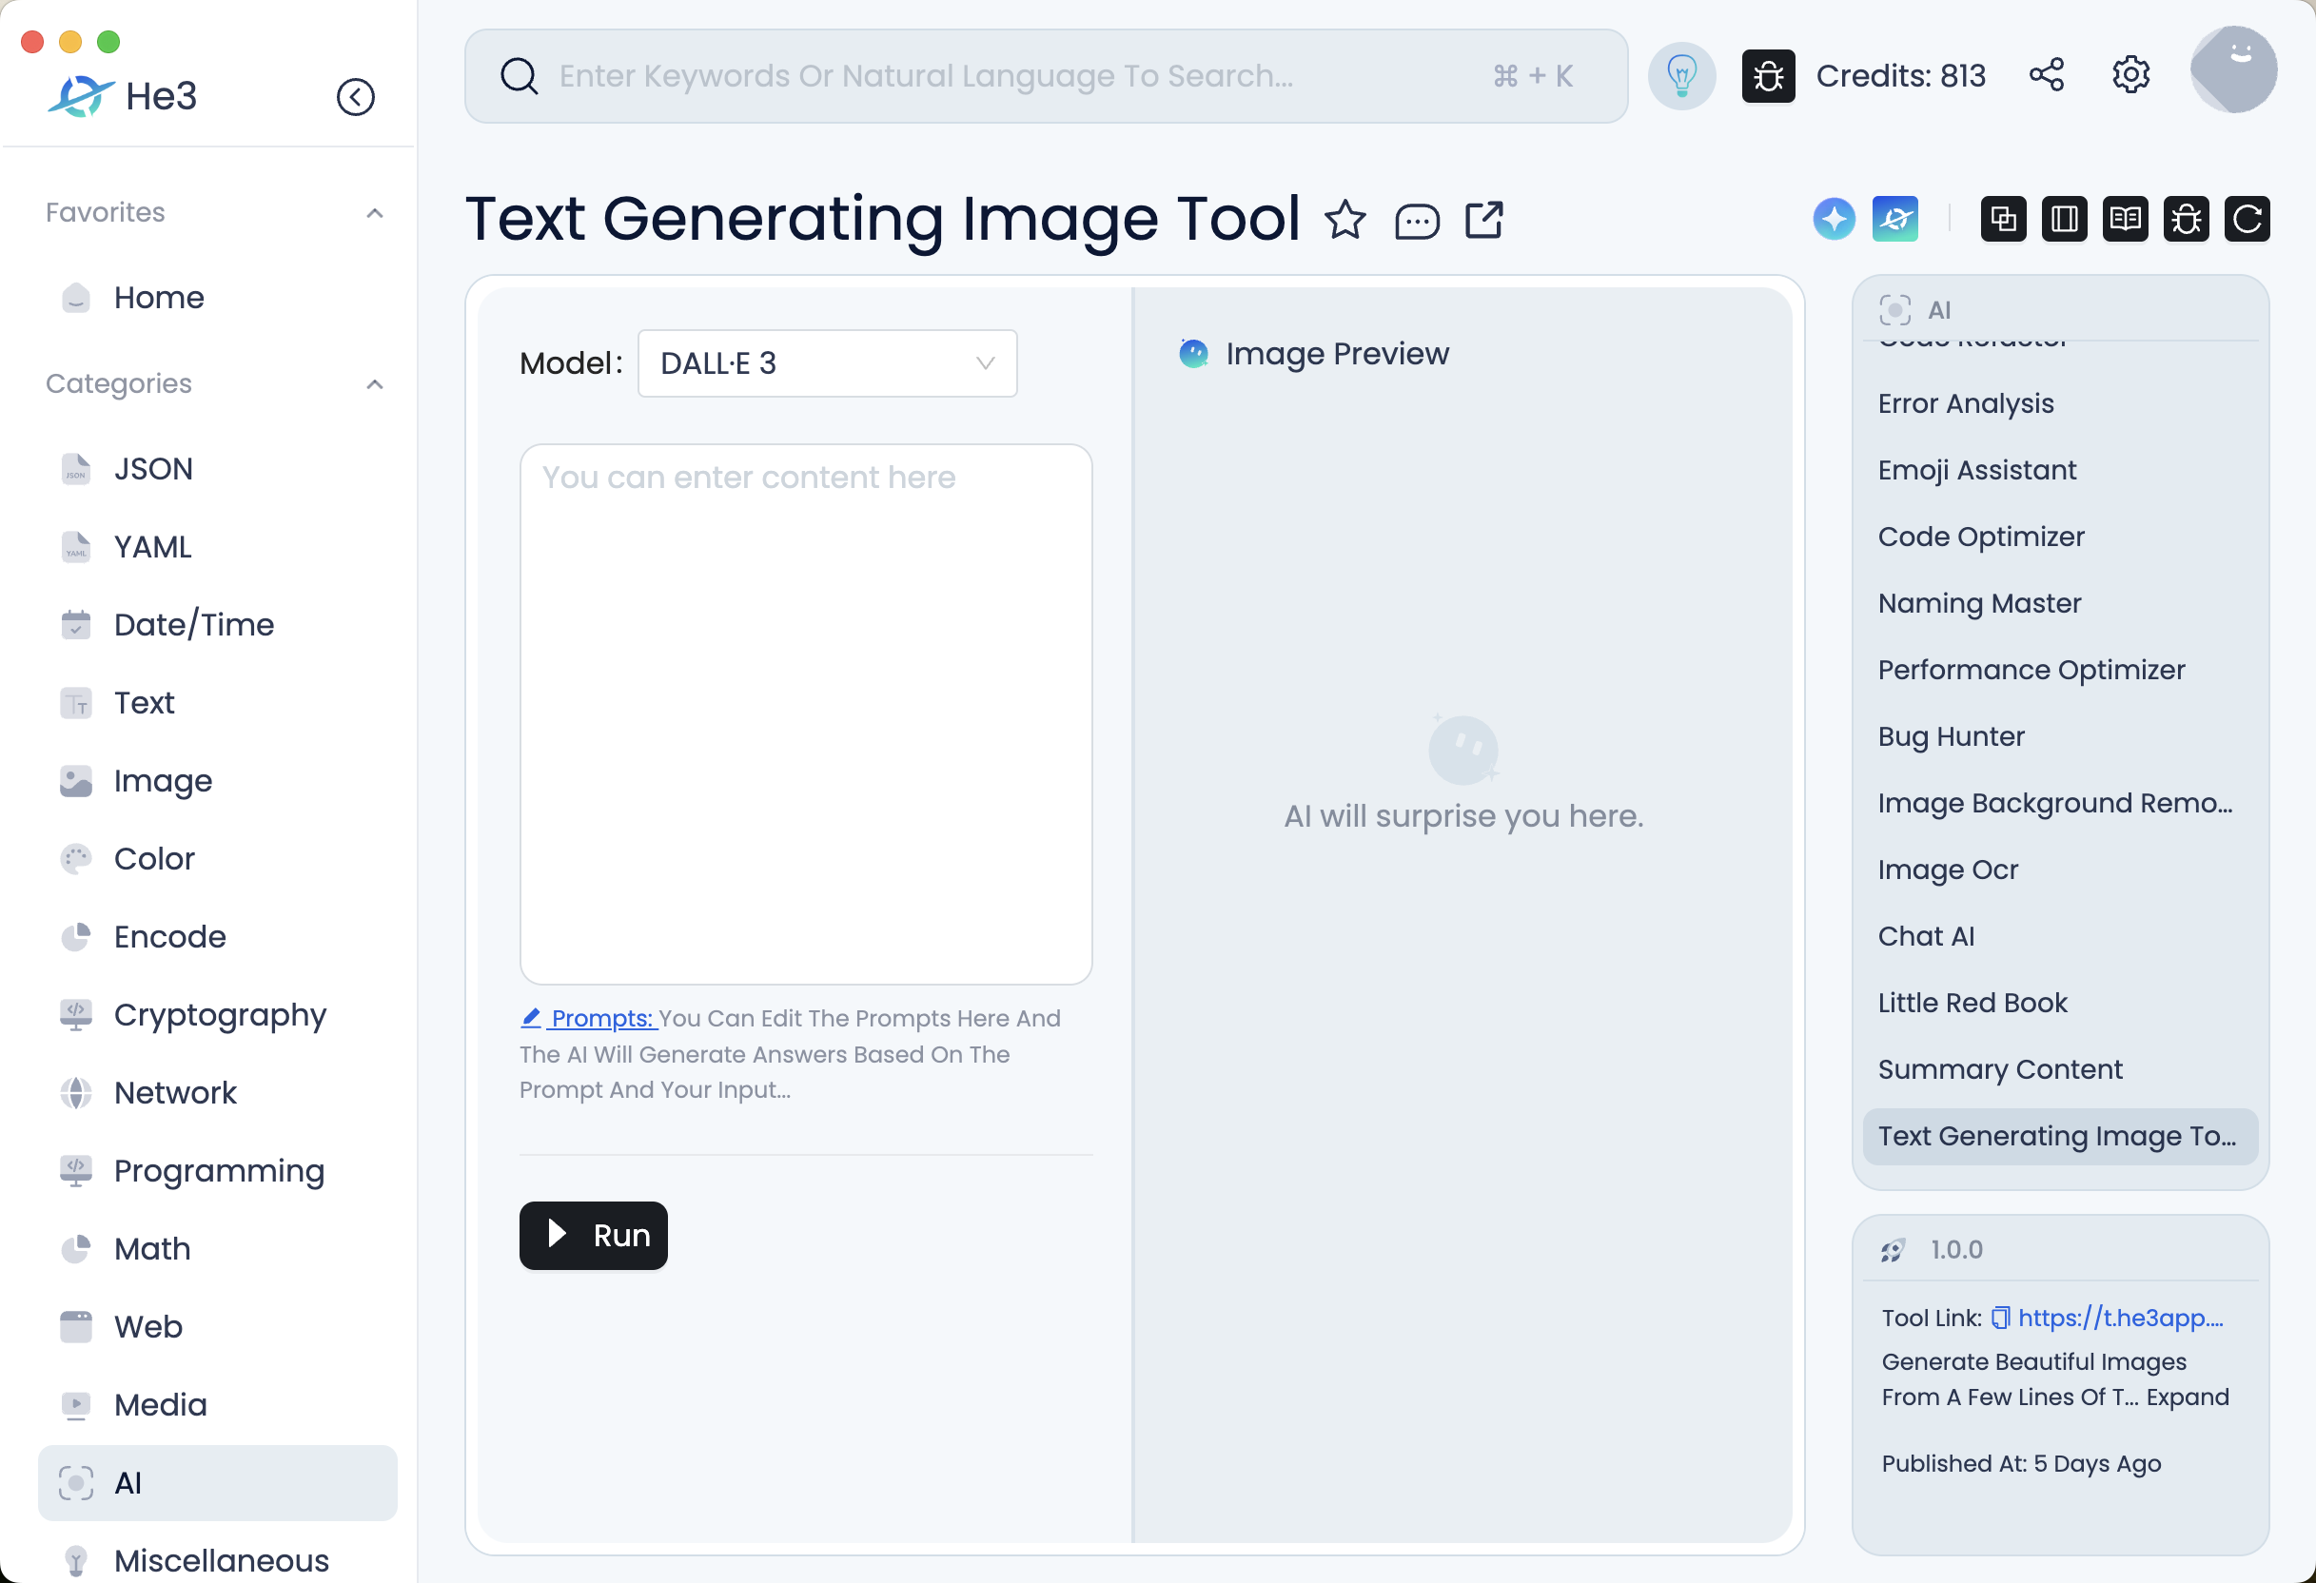Click the favorite star icon beside title
Image resolution: width=2316 pixels, height=1583 pixels.
coord(1345,220)
